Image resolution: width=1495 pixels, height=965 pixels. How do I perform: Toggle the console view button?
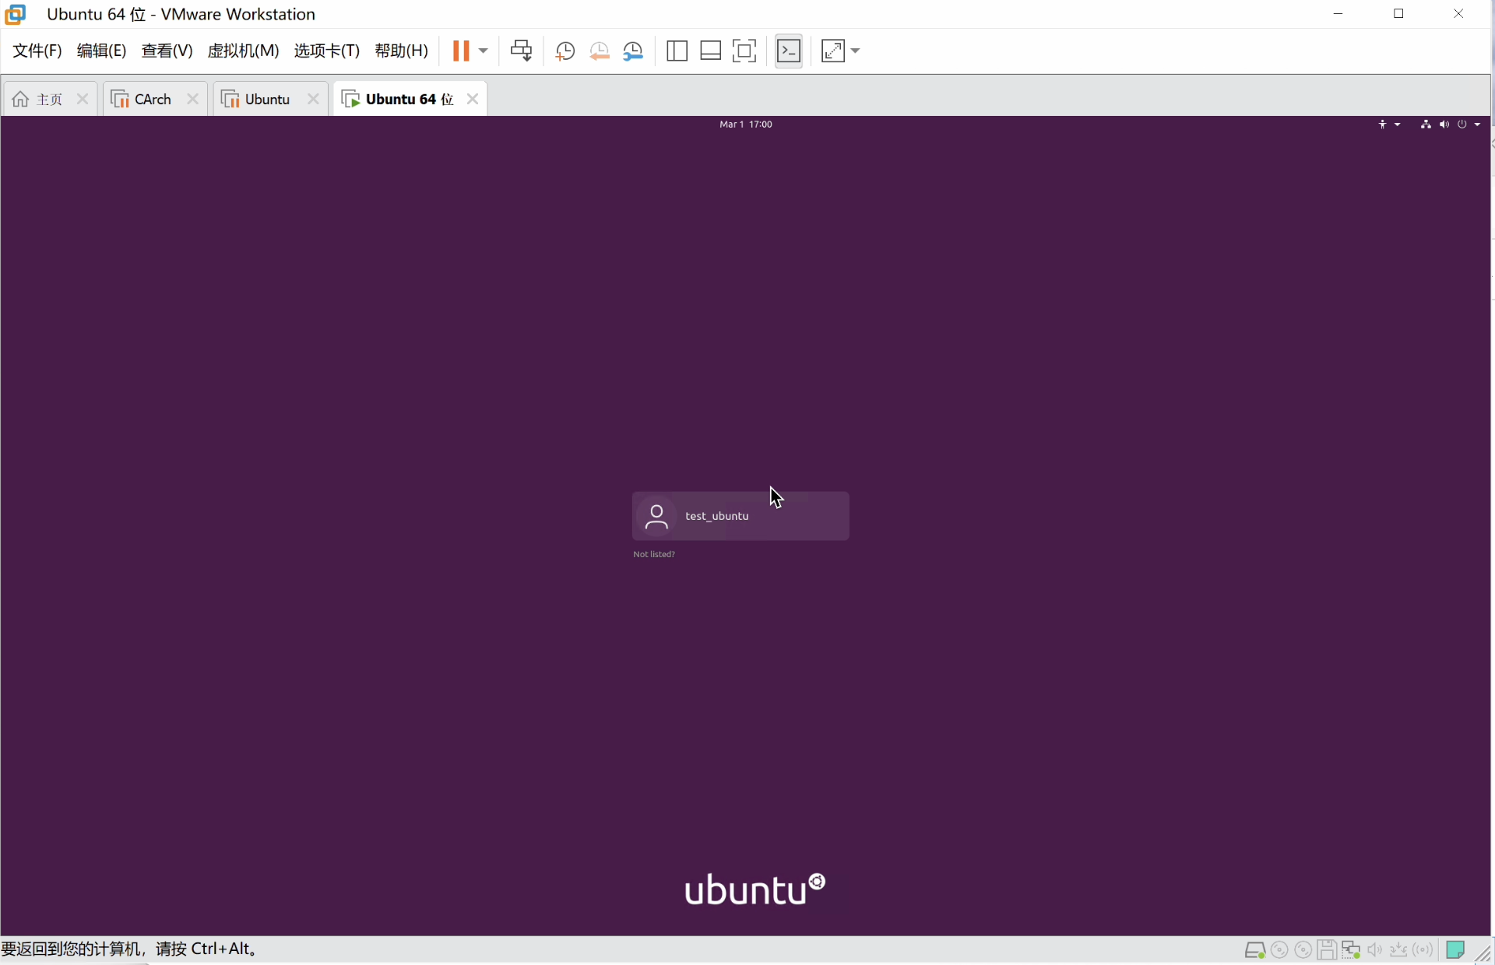(789, 51)
